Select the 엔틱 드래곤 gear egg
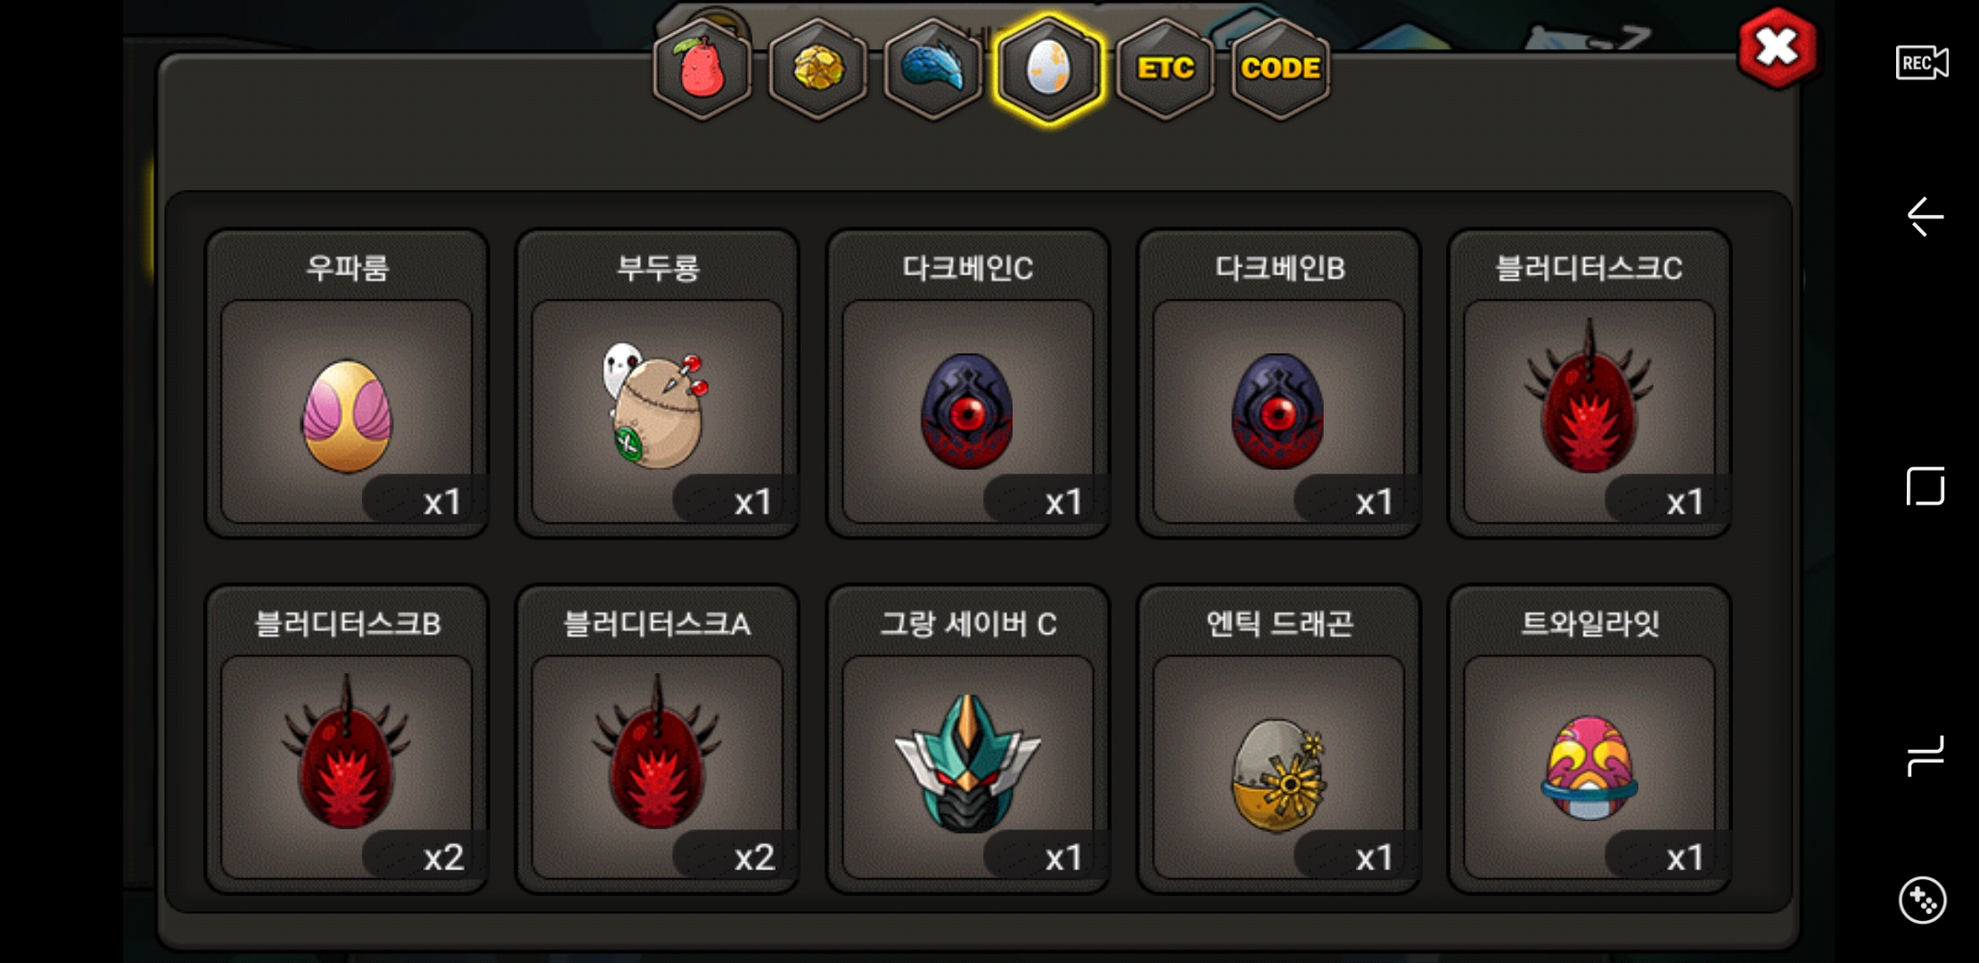 pos(1279,739)
